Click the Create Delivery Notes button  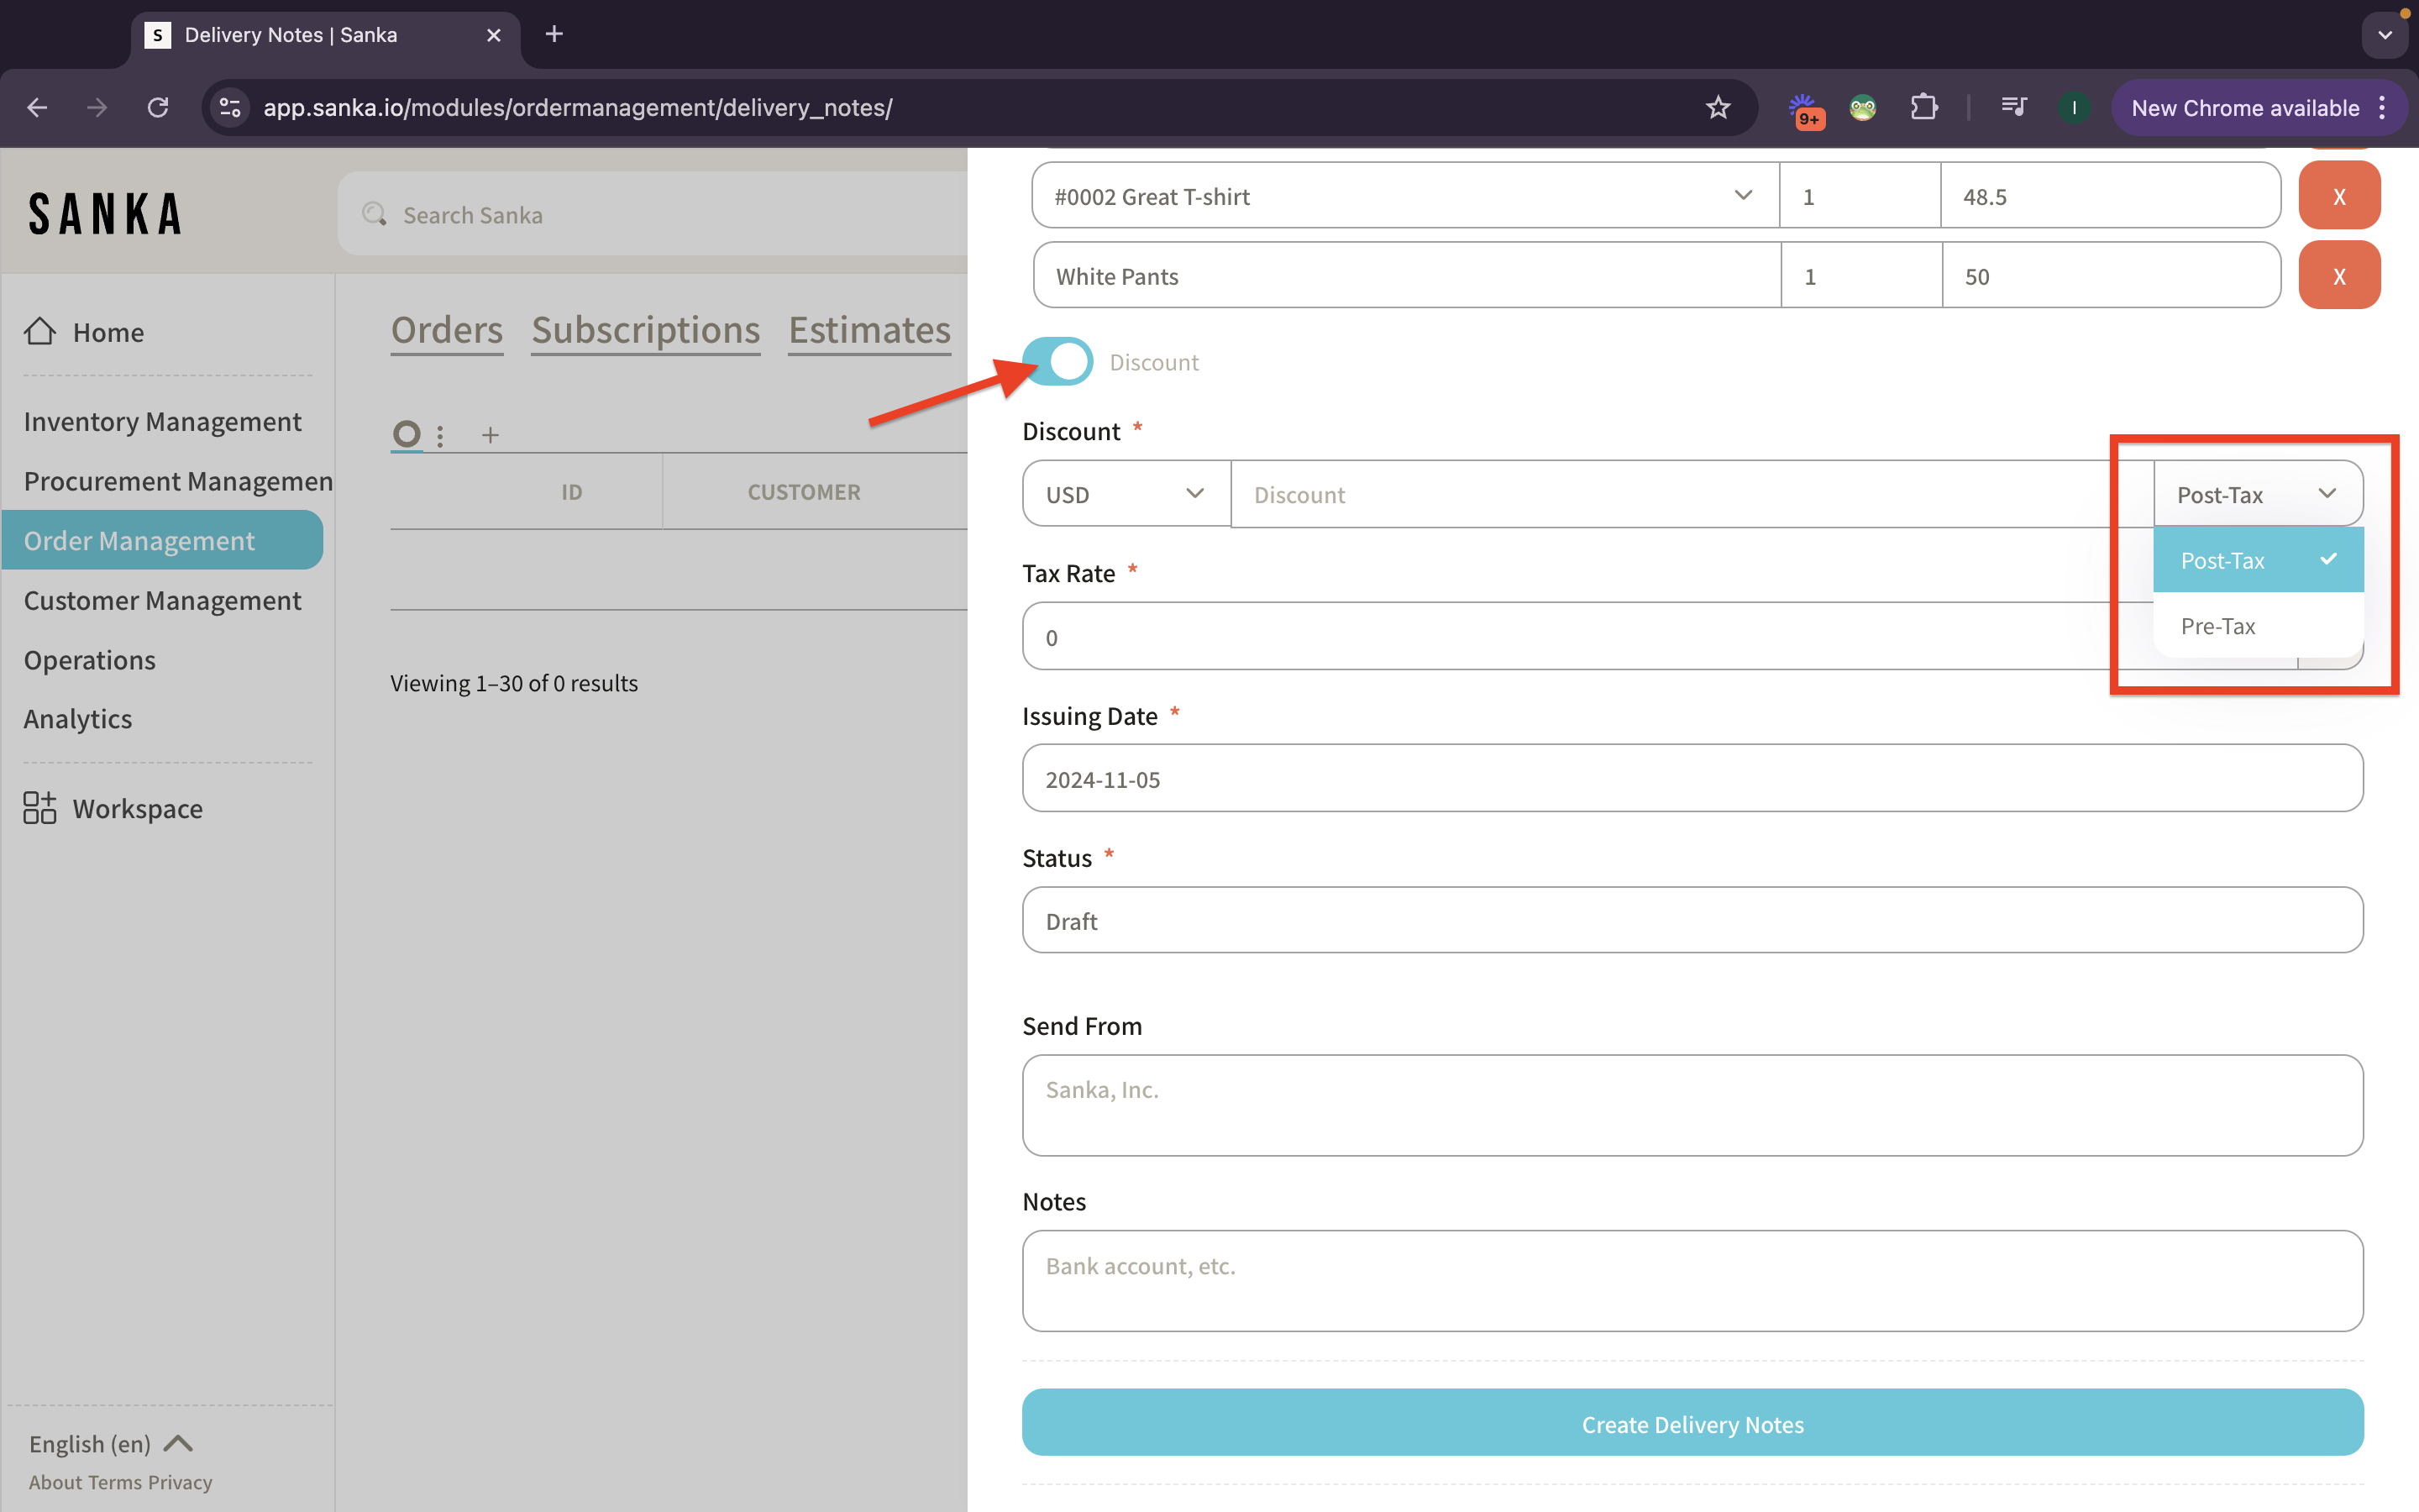(1692, 1423)
